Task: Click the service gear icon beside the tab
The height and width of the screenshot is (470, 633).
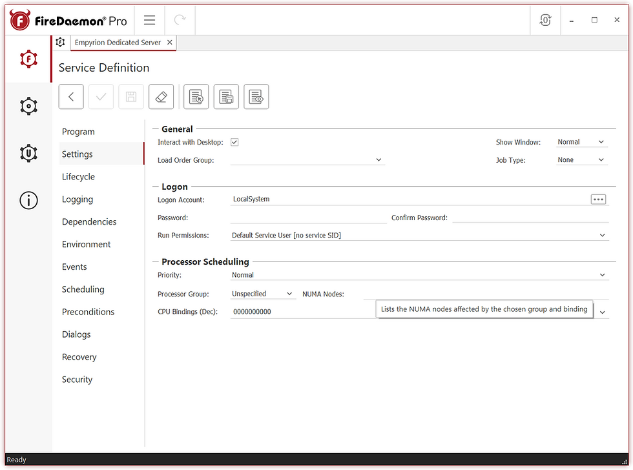Action: tap(60, 42)
